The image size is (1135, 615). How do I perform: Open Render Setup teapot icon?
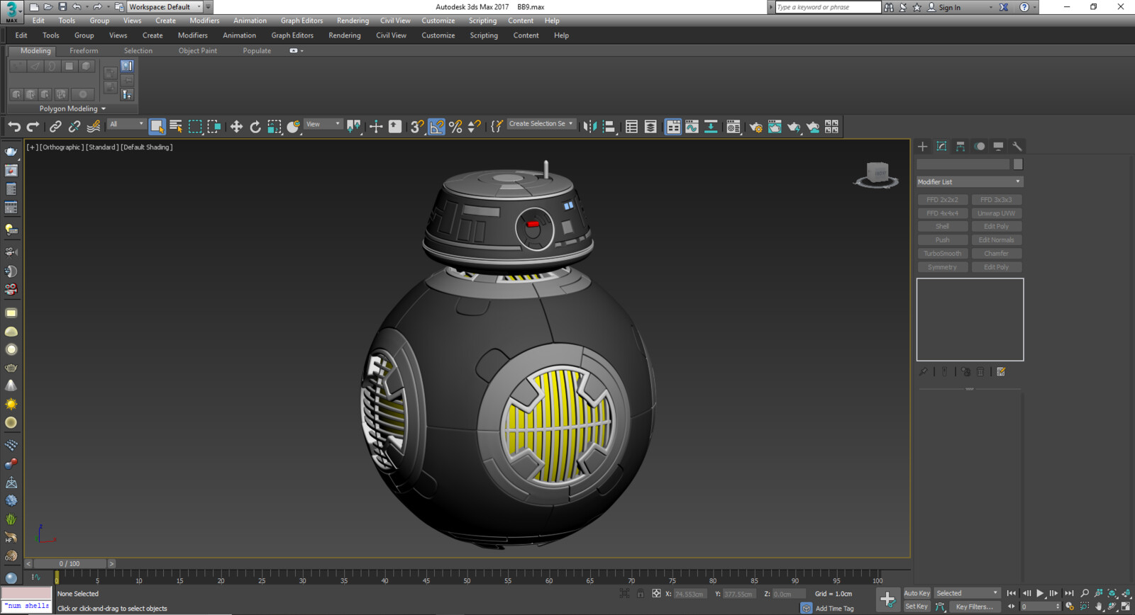(x=755, y=127)
